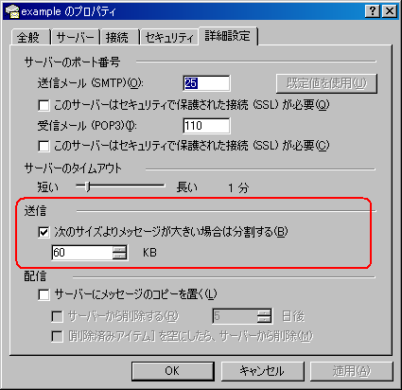Close the example properties dialog
Screen dimensions: 402x390
tap(390, 11)
